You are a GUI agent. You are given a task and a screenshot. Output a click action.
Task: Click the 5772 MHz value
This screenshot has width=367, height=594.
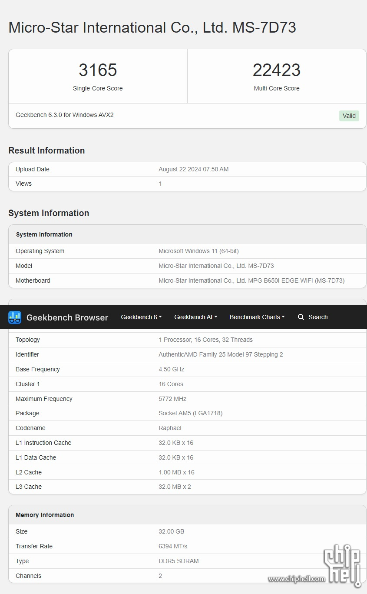click(x=172, y=399)
